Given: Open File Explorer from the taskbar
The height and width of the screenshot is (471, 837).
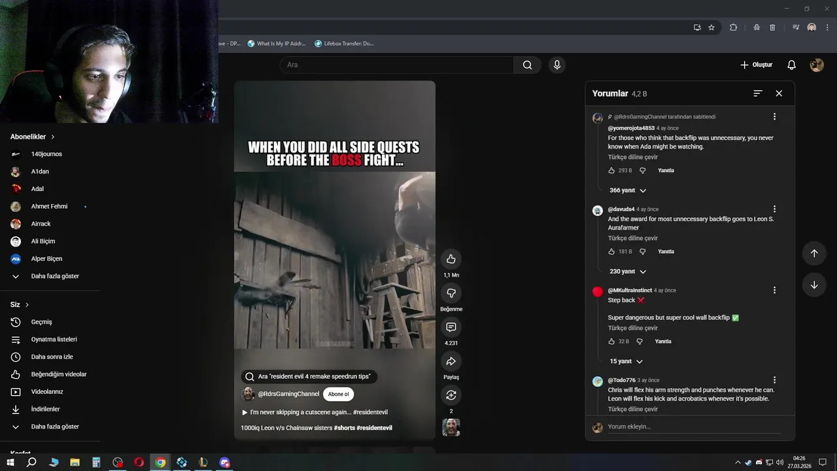Looking at the screenshot, I should 75,462.
